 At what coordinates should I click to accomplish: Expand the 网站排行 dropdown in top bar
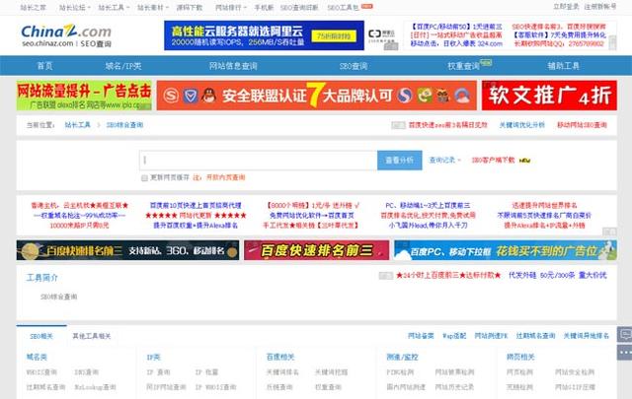230,8
